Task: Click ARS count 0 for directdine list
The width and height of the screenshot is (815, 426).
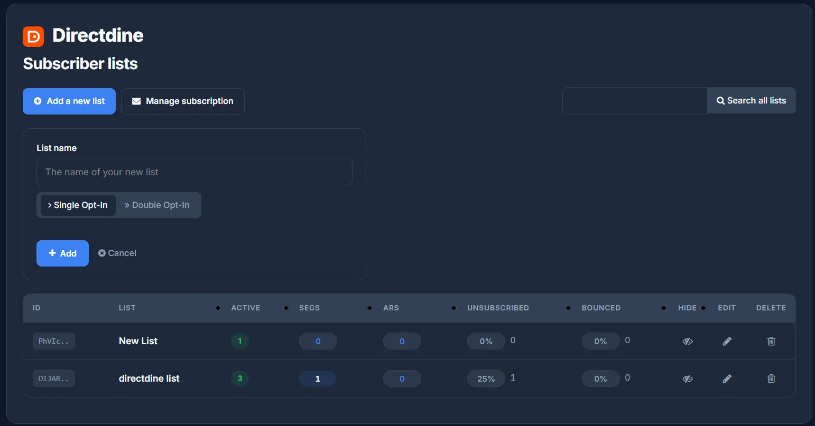Action: (402, 378)
